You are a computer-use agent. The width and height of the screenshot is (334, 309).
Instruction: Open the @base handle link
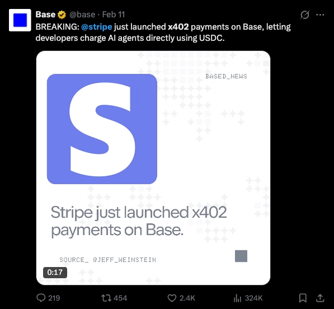coord(82,15)
